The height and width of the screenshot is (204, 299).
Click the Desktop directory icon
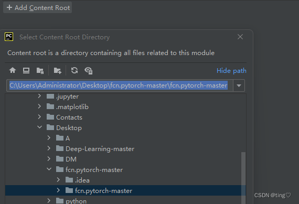[x=26, y=70]
